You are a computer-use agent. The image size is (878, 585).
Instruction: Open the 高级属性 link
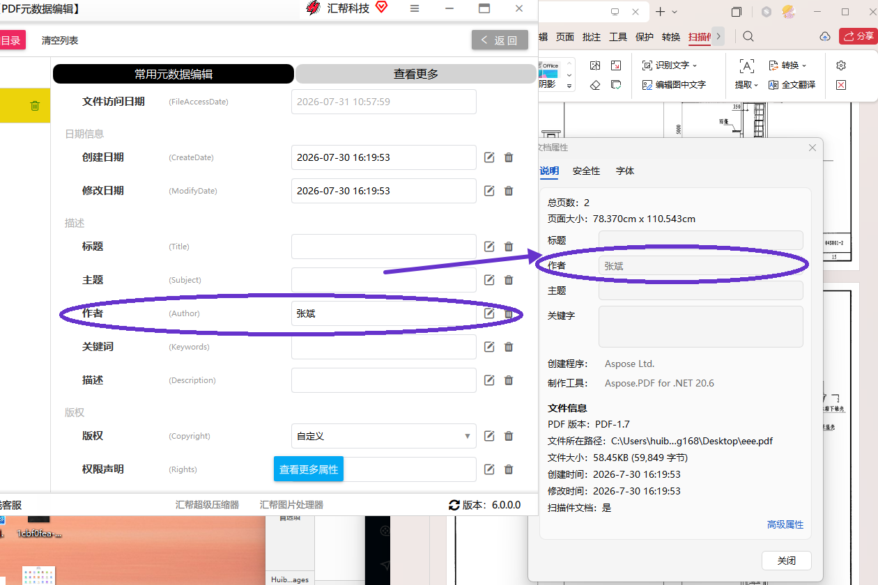[785, 524]
